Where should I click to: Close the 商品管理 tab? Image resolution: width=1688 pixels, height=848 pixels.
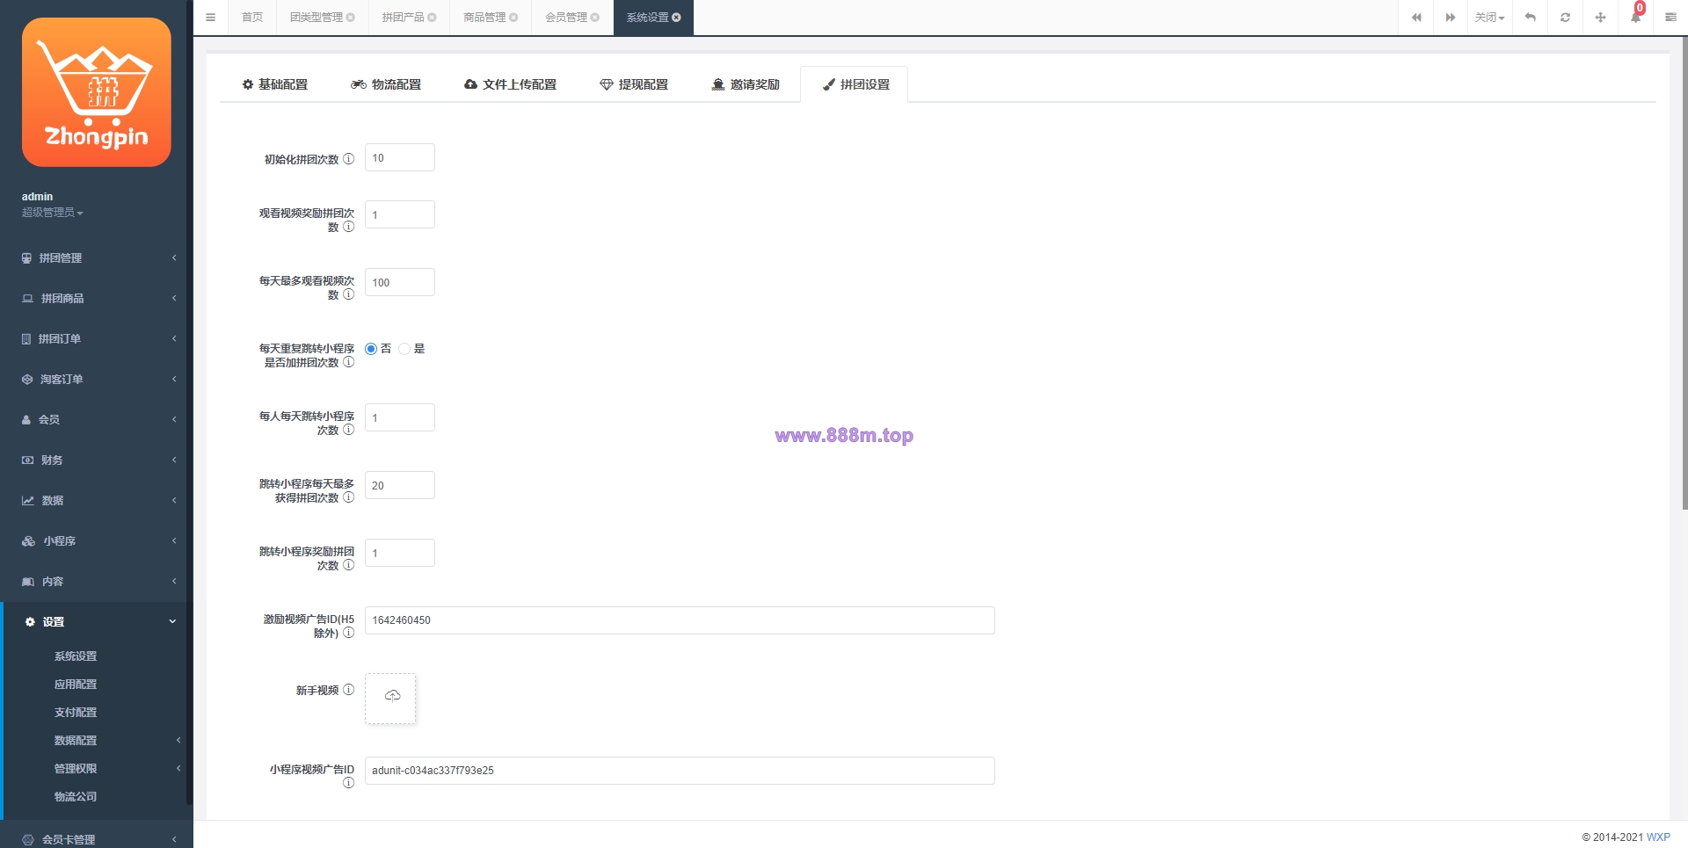coord(513,18)
